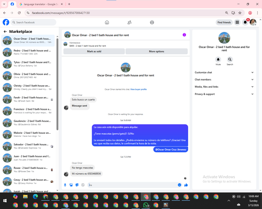Zoom magnifier icon in address bar

(x=226, y=13)
